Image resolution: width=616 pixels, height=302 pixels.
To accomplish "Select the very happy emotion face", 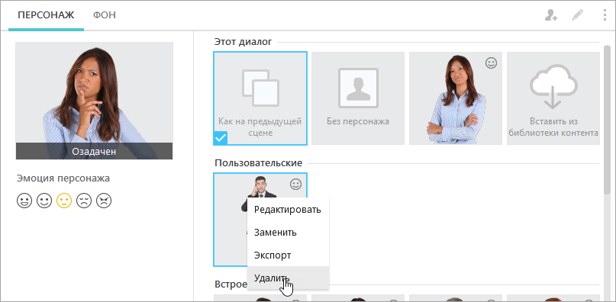I will pyautogui.click(x=24, y=201).
